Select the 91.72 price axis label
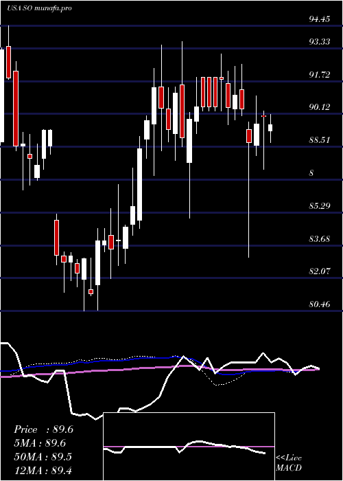 click(320, 74)
